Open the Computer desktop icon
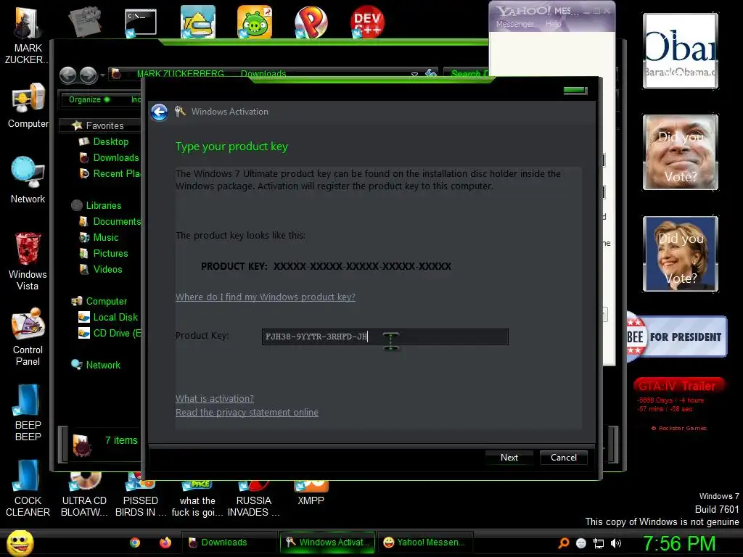Screen dimensions: 743x557 tap(28, 105)
